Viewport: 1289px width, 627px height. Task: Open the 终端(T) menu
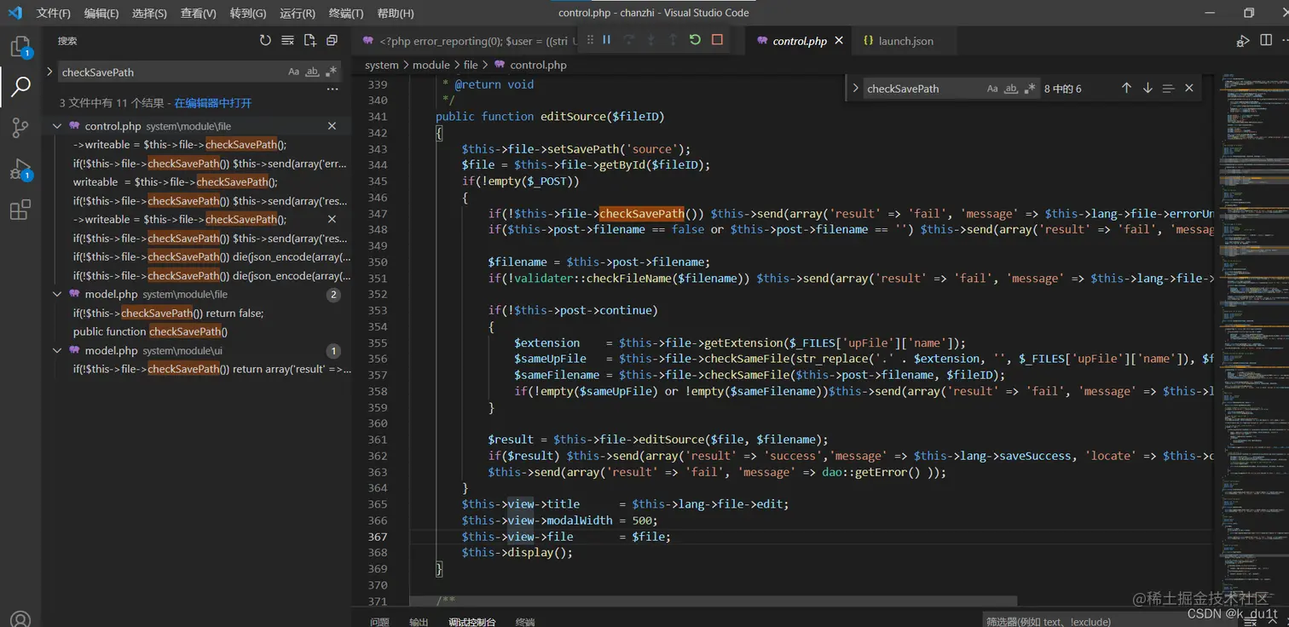(x=345, y=13)
